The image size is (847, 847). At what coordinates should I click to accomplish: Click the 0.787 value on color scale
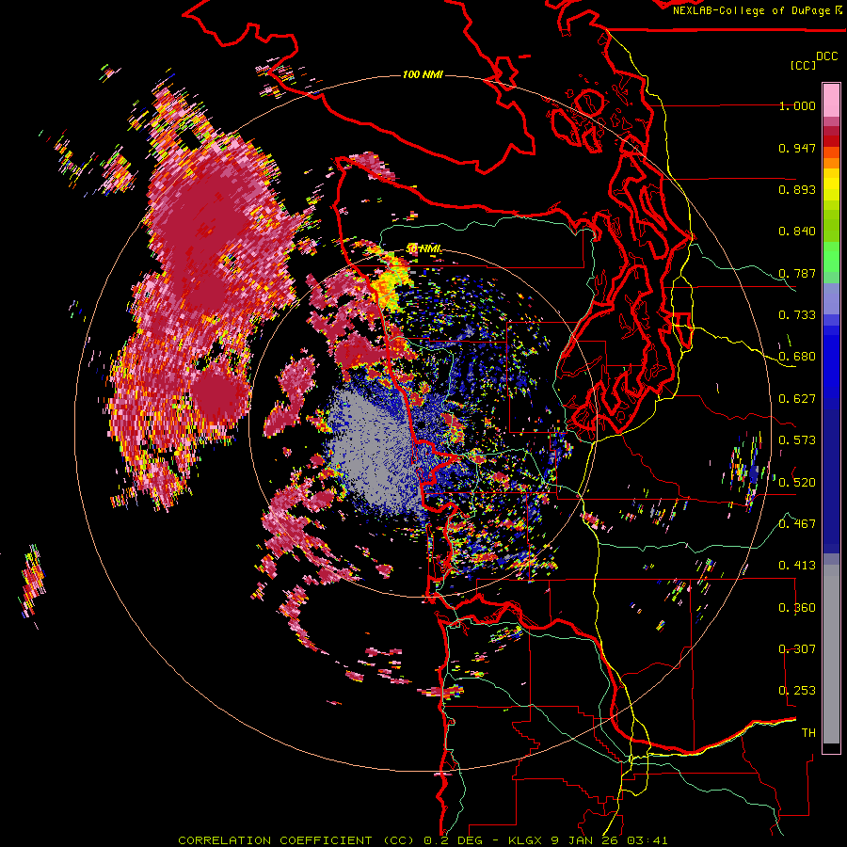pyautogui.click(x=797, y=273)
